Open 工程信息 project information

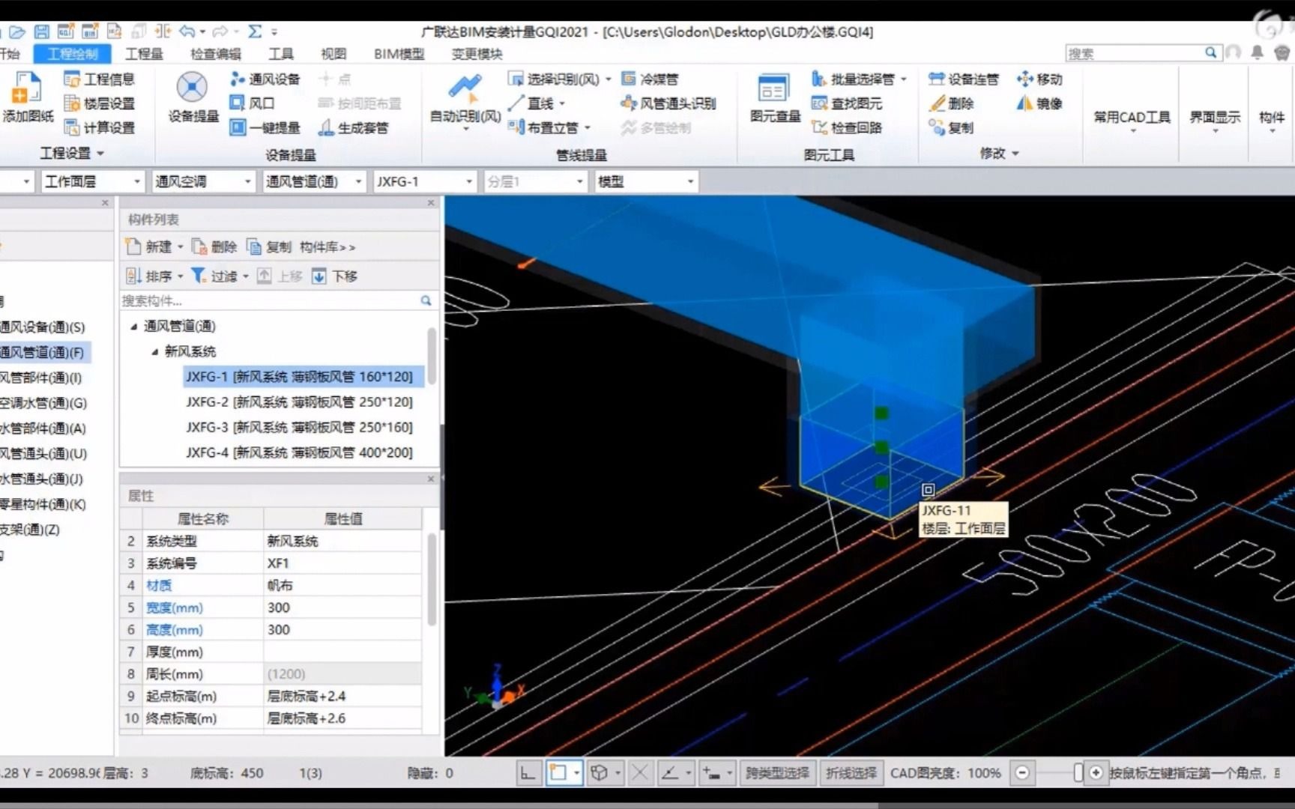coord(100,79)
